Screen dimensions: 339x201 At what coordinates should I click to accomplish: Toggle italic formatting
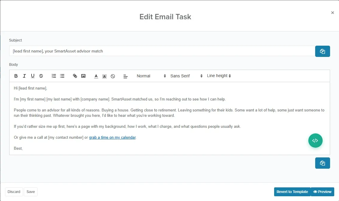pyautogui.click(x=24, y=76)
